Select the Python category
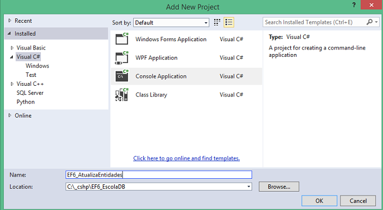383x210 pixels. 26,102
